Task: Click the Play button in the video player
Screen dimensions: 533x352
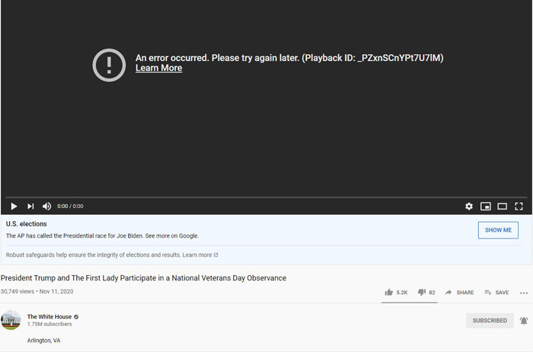Action: tap(14, 206)
